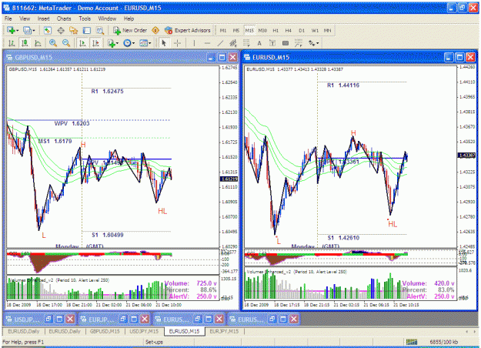Select the Crosshair tool
The height and width of the screenshot is (348, 481).
pos(177,43)
